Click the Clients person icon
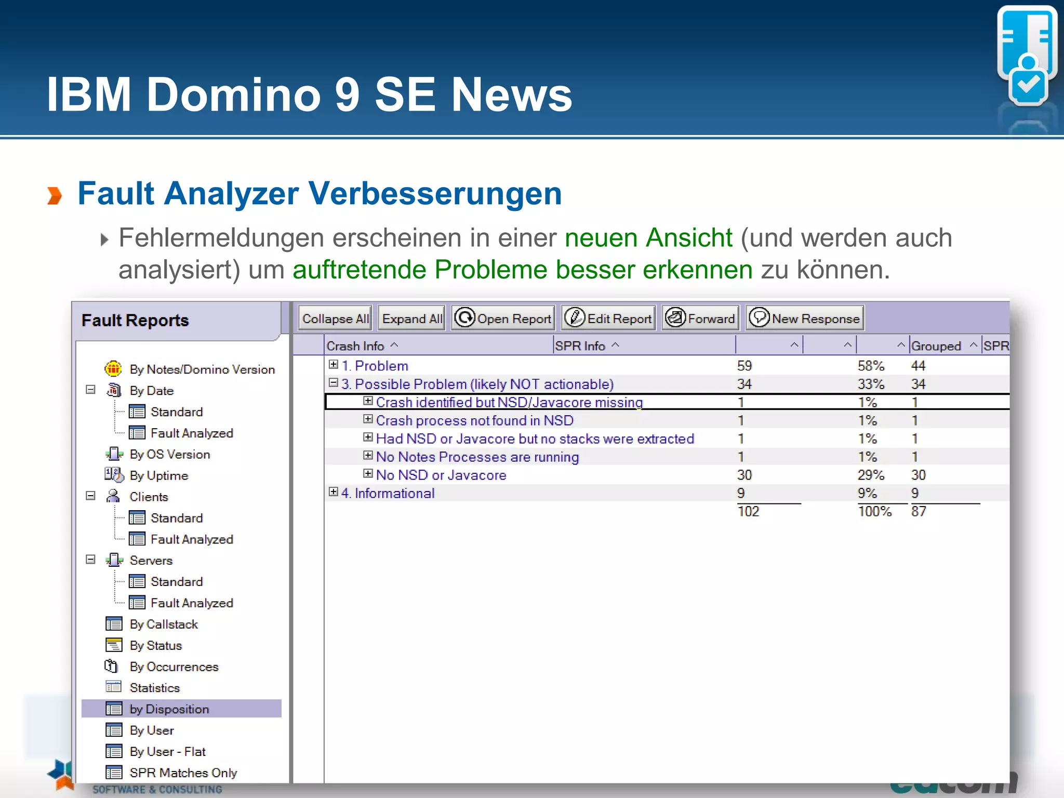Screen dimensions: 1064x798 pyautogui.click(x=113, y=496)
